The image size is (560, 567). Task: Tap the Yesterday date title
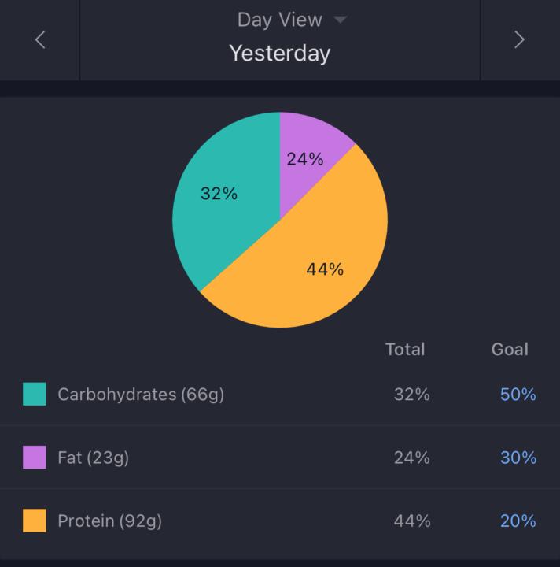[279, 54]
